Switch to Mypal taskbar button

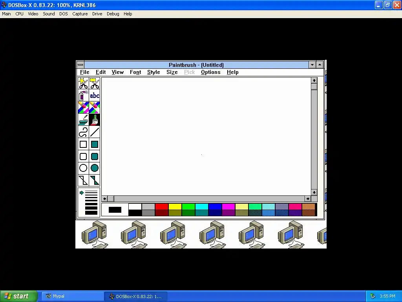point(73,296)
